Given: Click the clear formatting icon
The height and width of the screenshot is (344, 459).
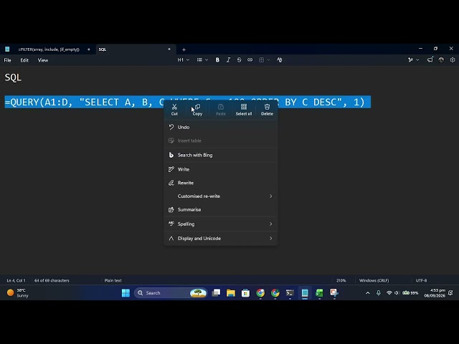Looking at the screenshot, I should coord(280,60).
